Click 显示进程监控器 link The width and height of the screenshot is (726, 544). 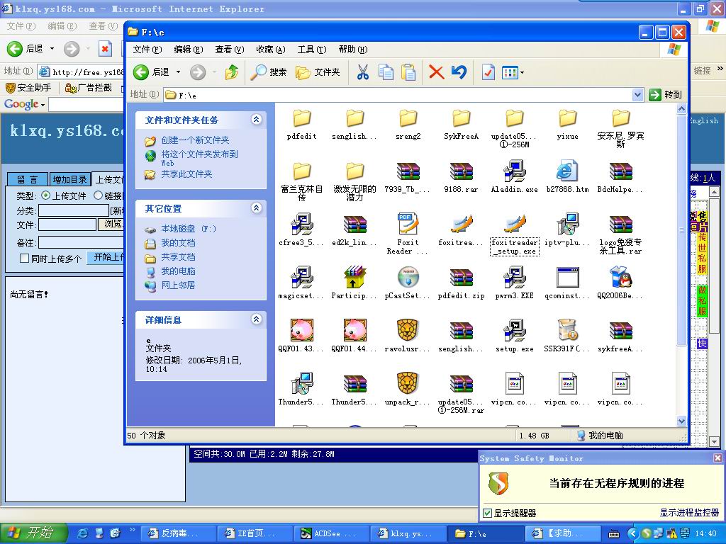(689, 513)
